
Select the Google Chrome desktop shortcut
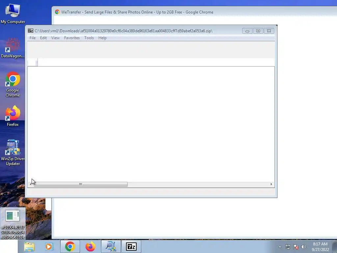[x=13, y=84]
